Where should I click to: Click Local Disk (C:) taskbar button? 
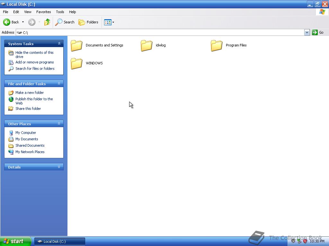click(x=60, y=242)
